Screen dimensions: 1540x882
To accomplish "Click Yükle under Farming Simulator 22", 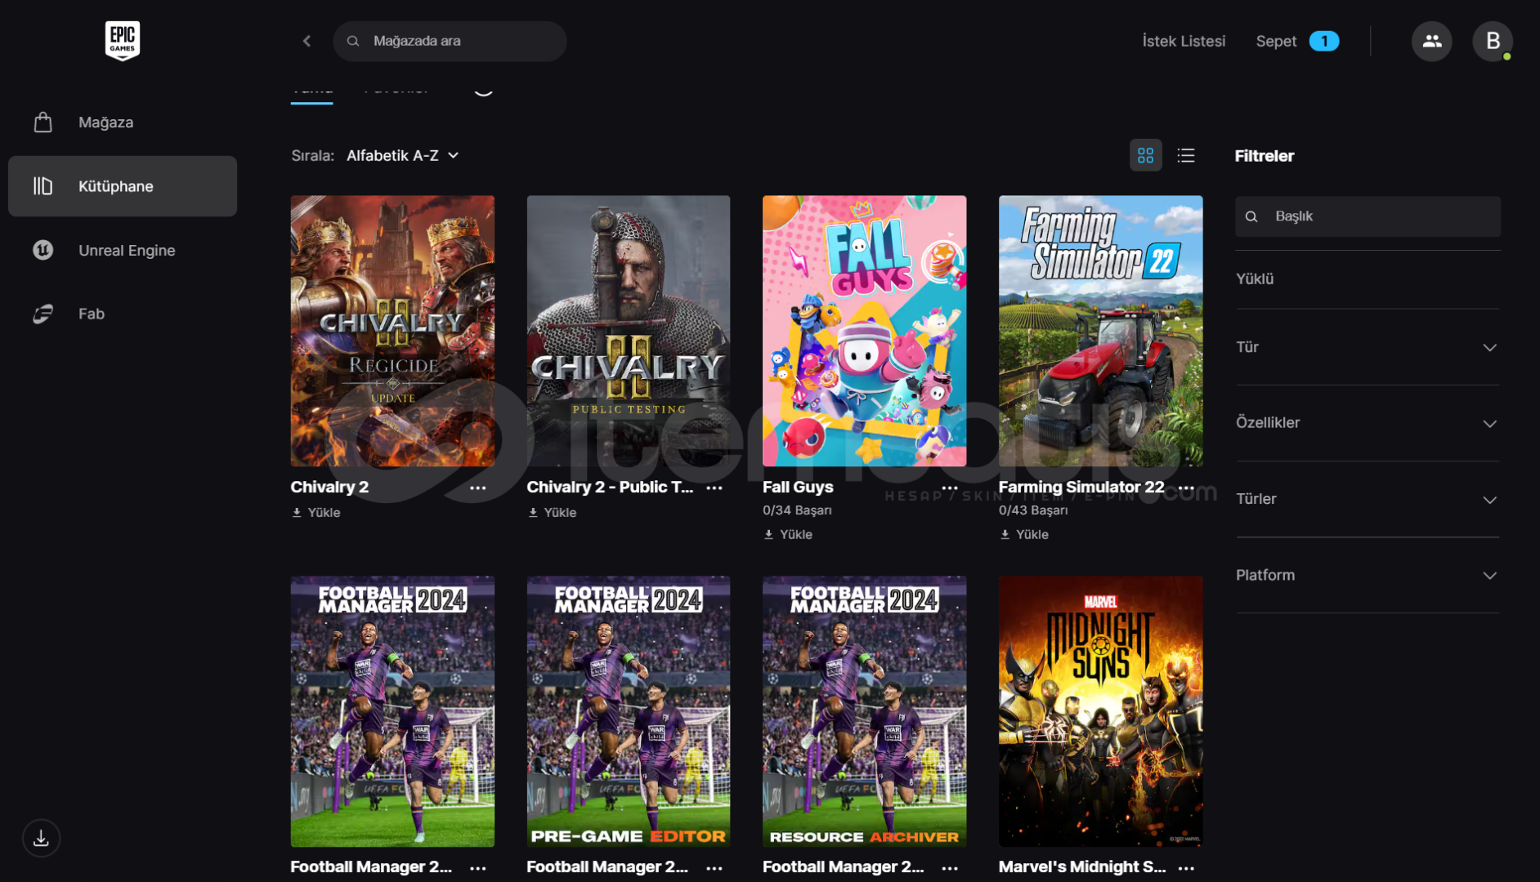I will [x=1024, y=535].
